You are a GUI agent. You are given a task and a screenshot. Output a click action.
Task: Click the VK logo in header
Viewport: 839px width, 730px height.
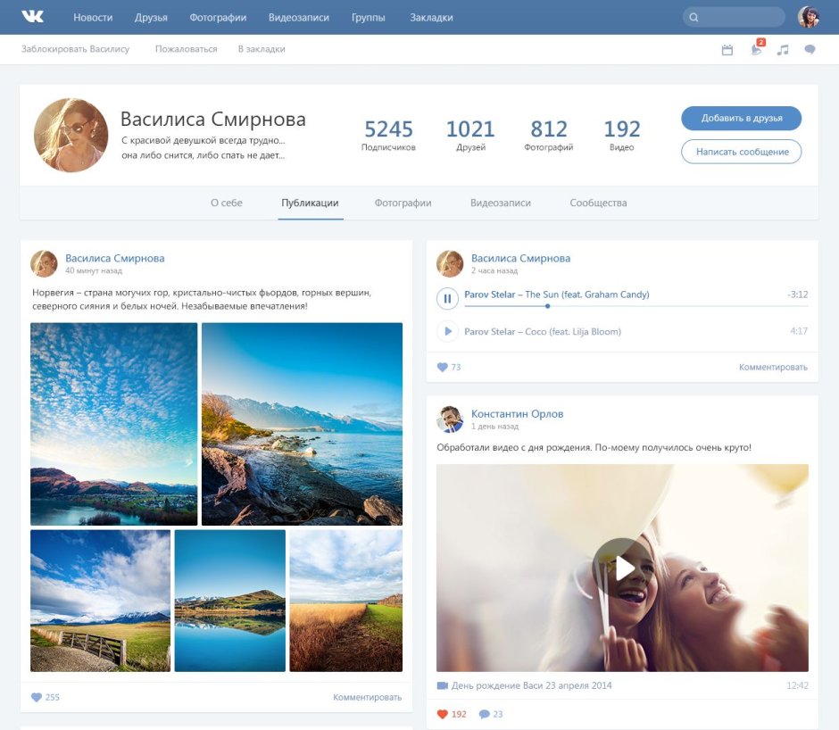pyautogui.click(x=33, y=17)
